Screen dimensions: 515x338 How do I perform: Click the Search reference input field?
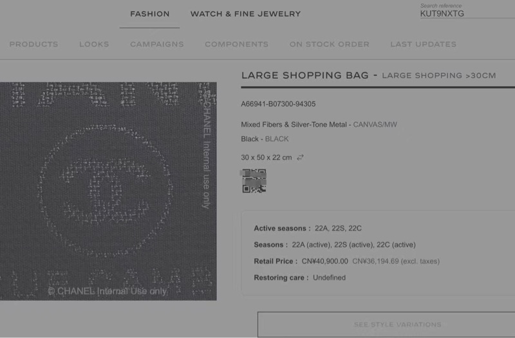coord(467,13)
